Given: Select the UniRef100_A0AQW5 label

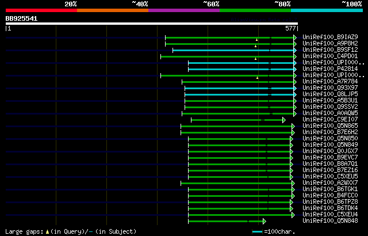Looking at the screenshot, I should tap(330, 113).
